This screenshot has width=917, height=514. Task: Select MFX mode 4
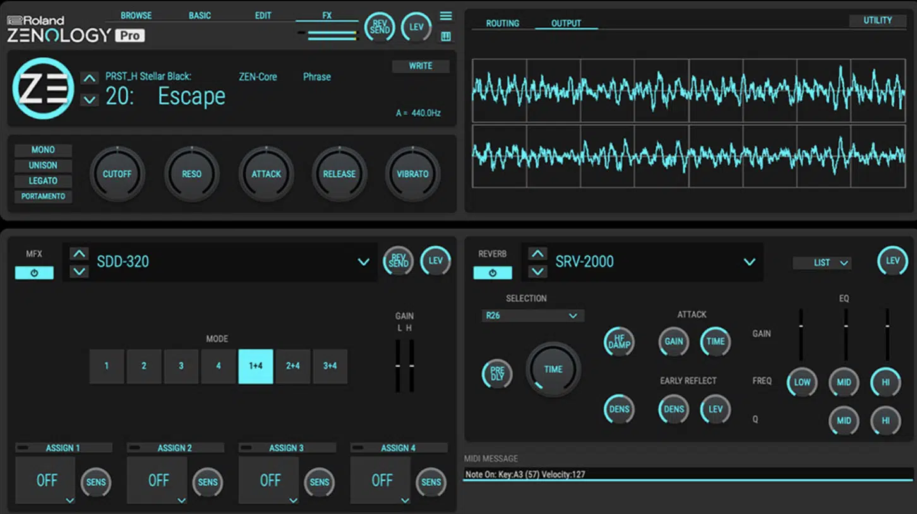coord(219,366)
